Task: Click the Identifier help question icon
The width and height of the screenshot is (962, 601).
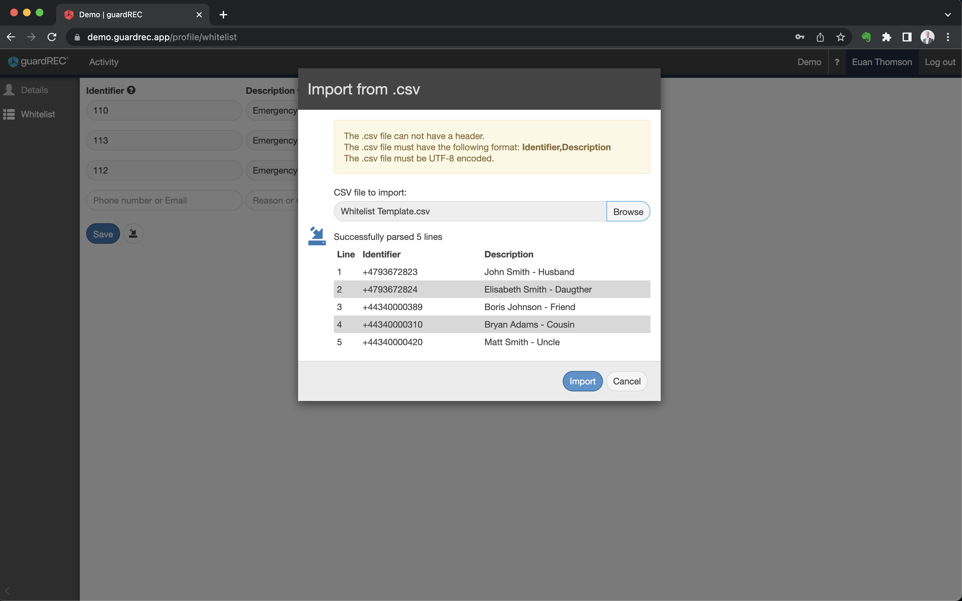Action: [x=131, y=90]
